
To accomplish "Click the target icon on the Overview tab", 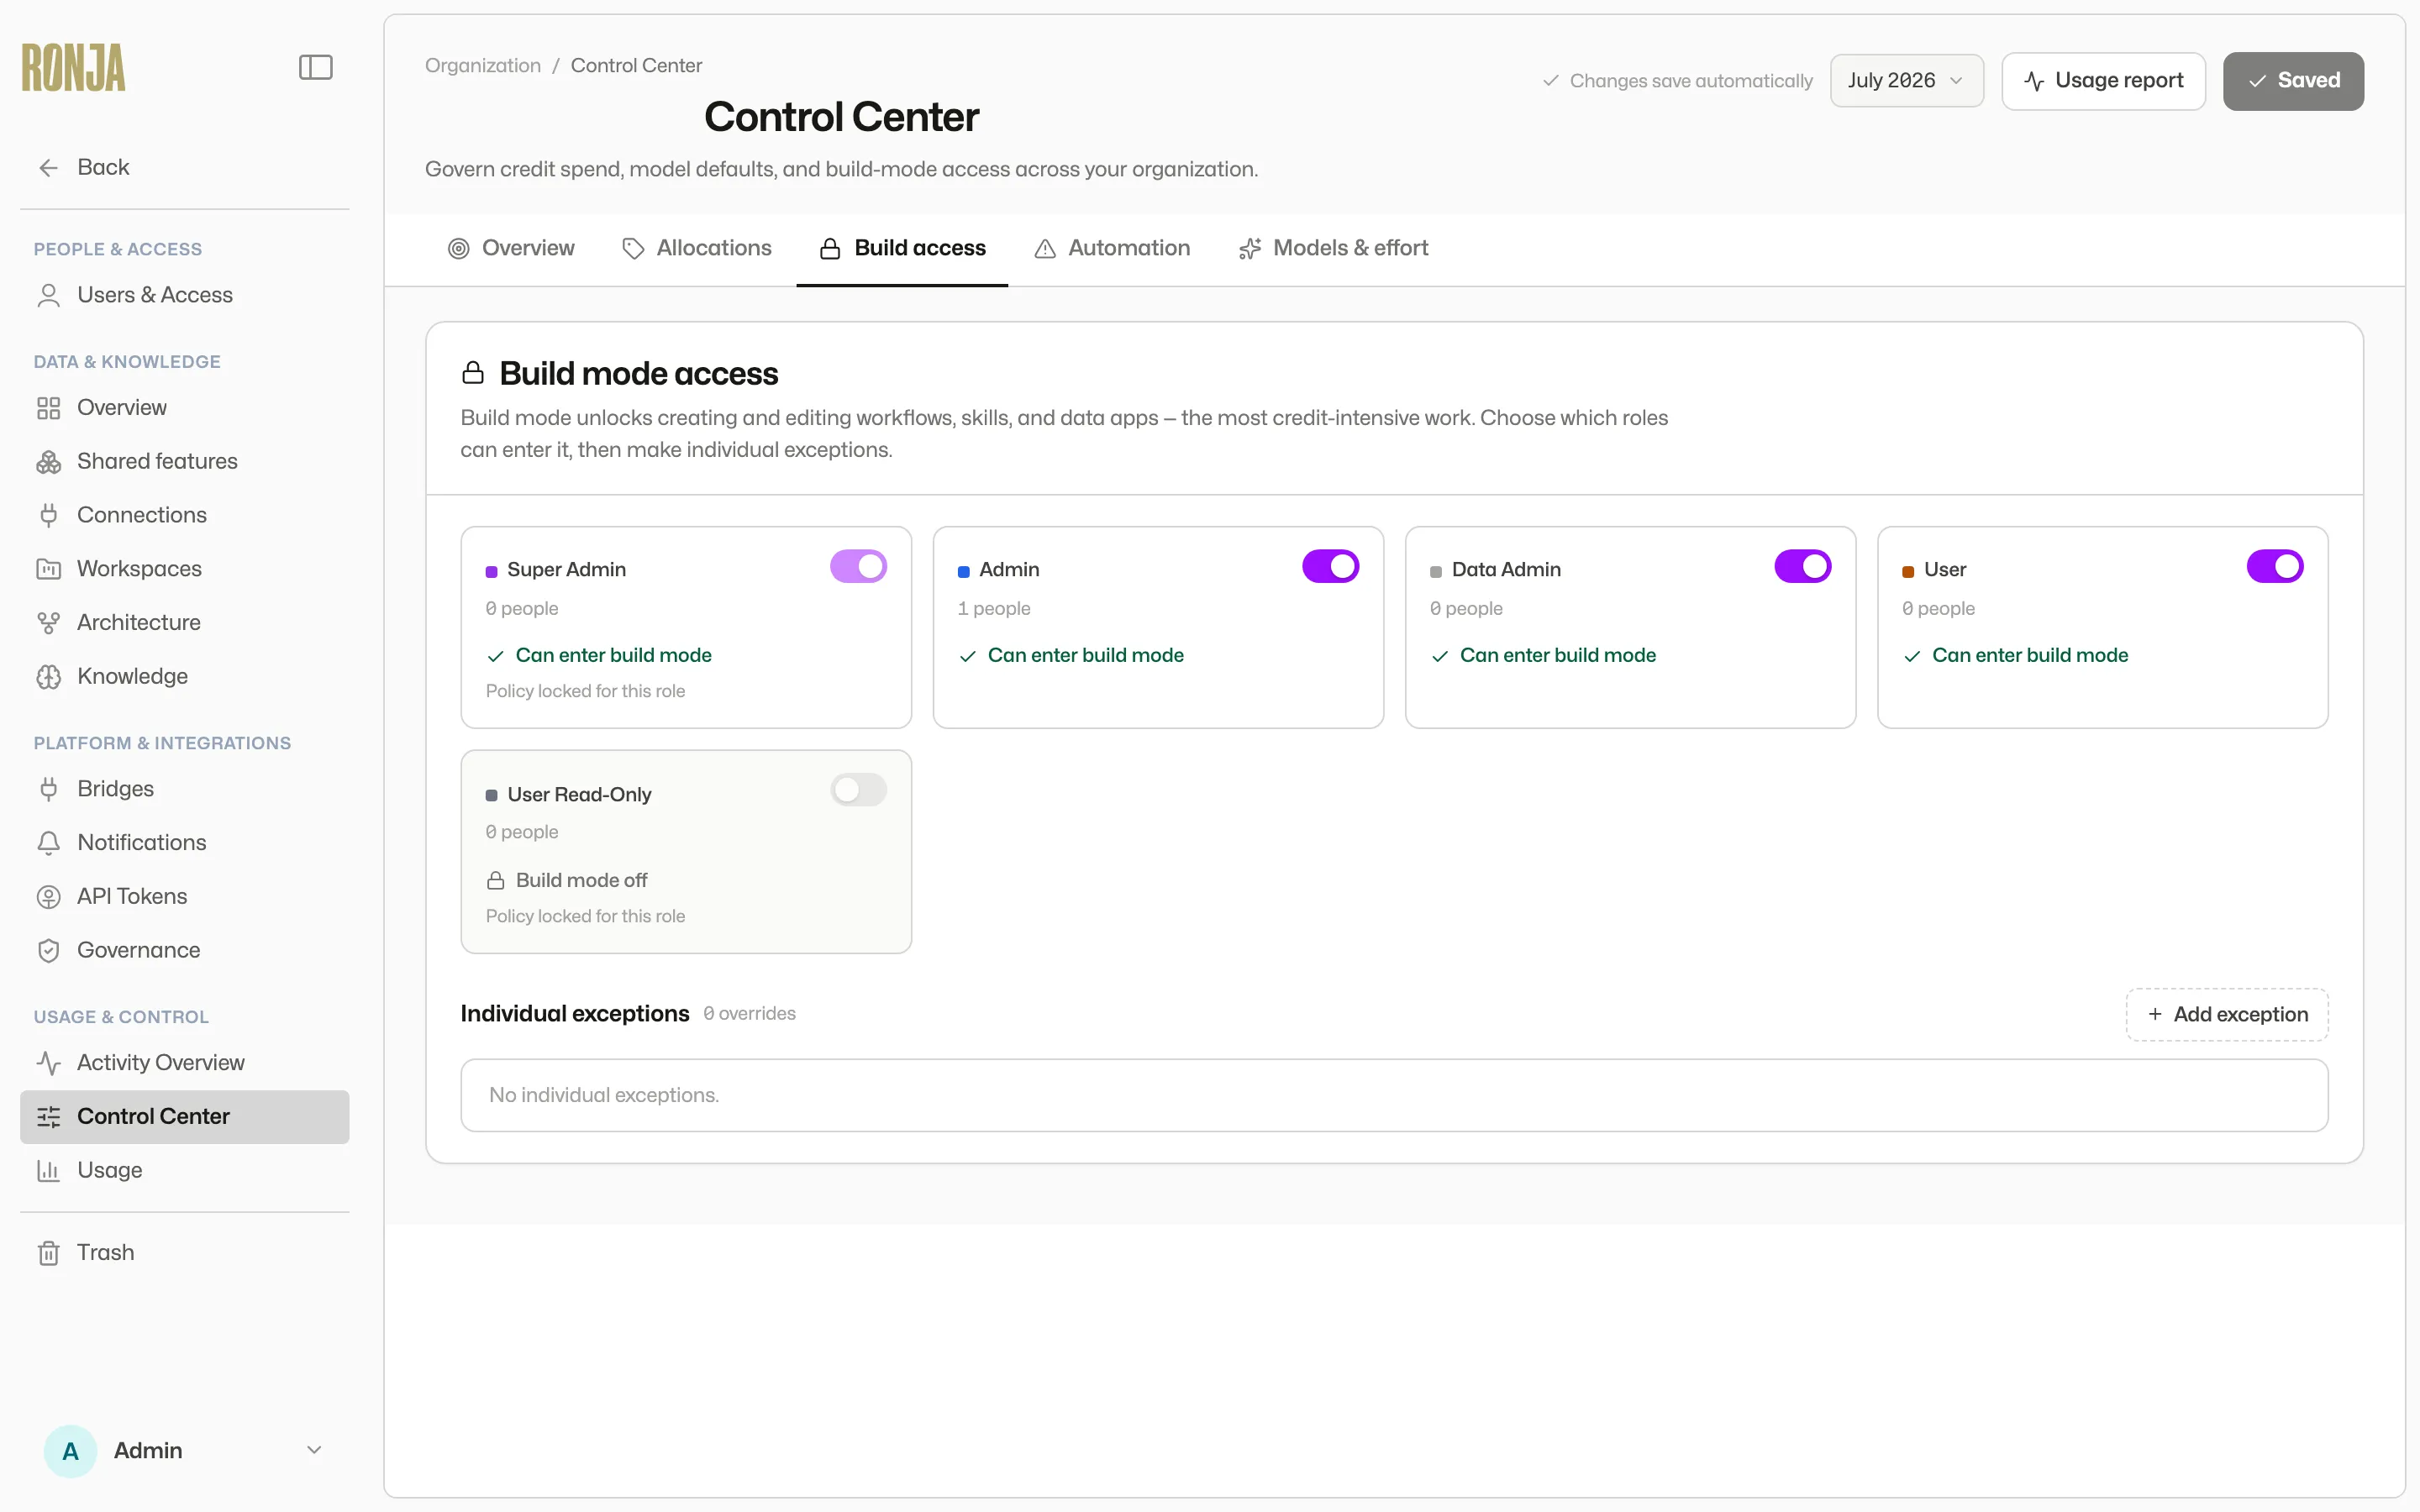I will 458,249.
